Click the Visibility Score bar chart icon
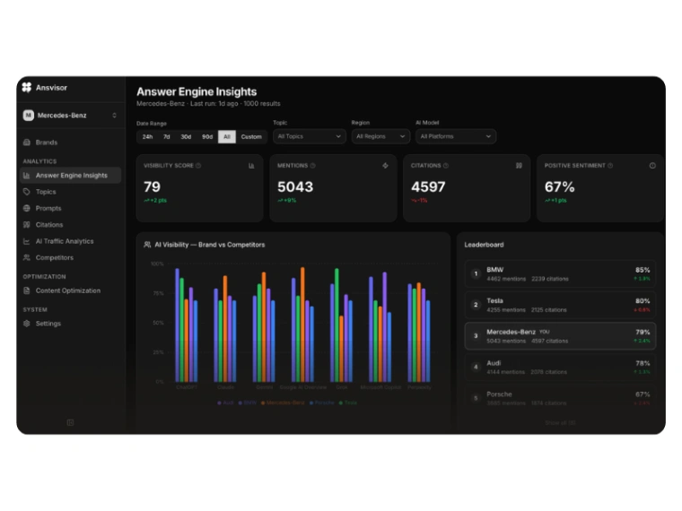Screen dimensions: 682x511 251,166
